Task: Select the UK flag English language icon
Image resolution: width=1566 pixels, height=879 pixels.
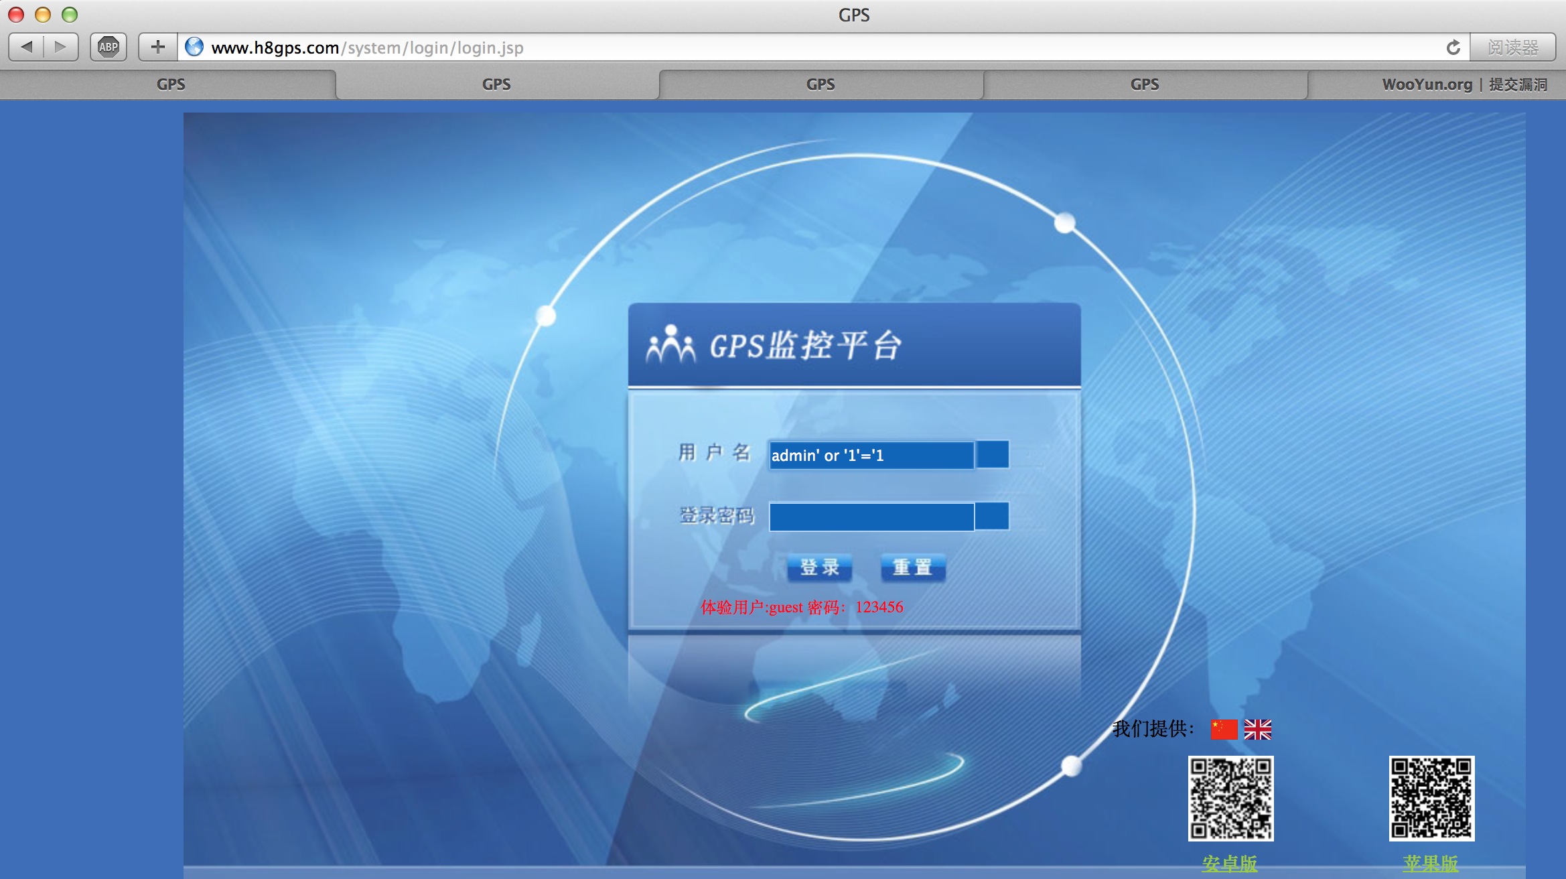Action: [1257, 730]
